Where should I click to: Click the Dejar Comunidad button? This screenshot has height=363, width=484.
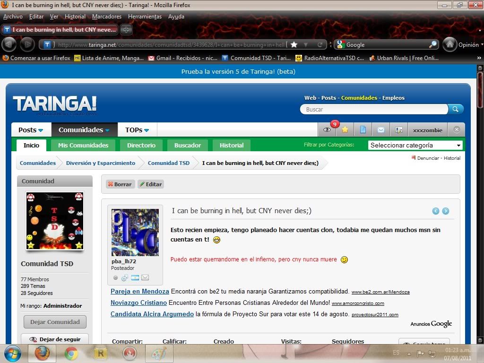55,322
